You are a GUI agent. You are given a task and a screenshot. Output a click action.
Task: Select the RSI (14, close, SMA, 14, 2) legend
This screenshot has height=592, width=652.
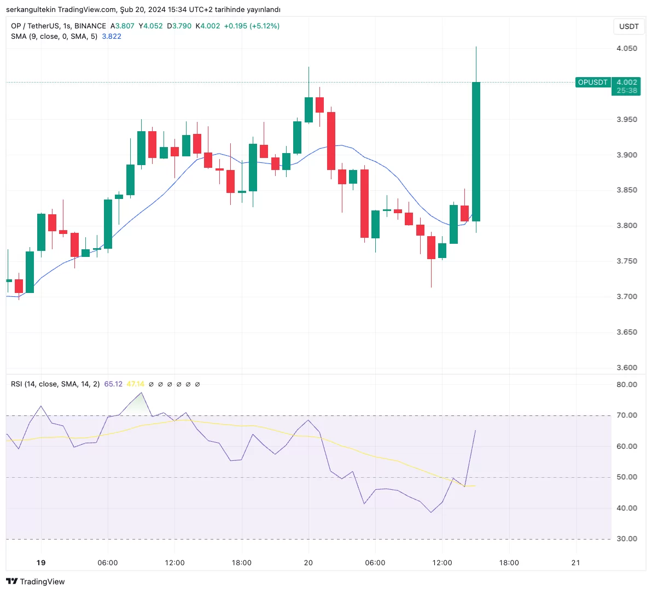tap(55, 384)
